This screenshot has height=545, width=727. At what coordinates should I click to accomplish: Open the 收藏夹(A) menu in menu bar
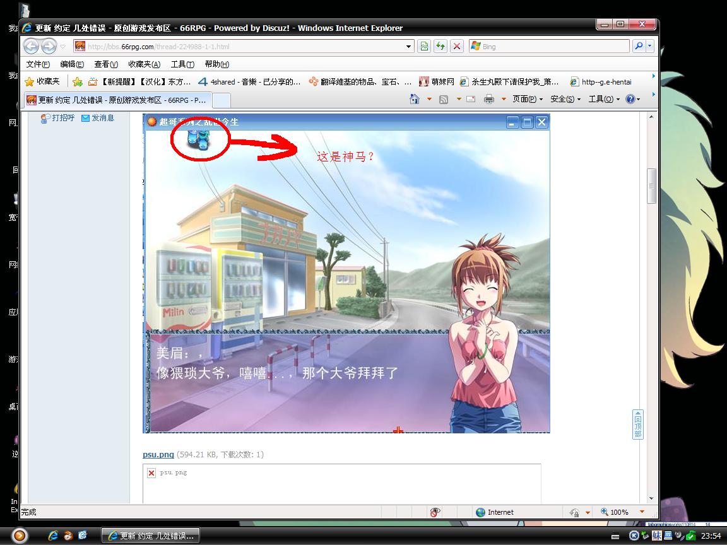144,64
